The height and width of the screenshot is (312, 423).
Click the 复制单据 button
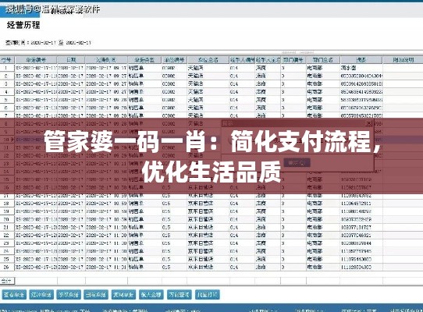(x=123, y=295)
